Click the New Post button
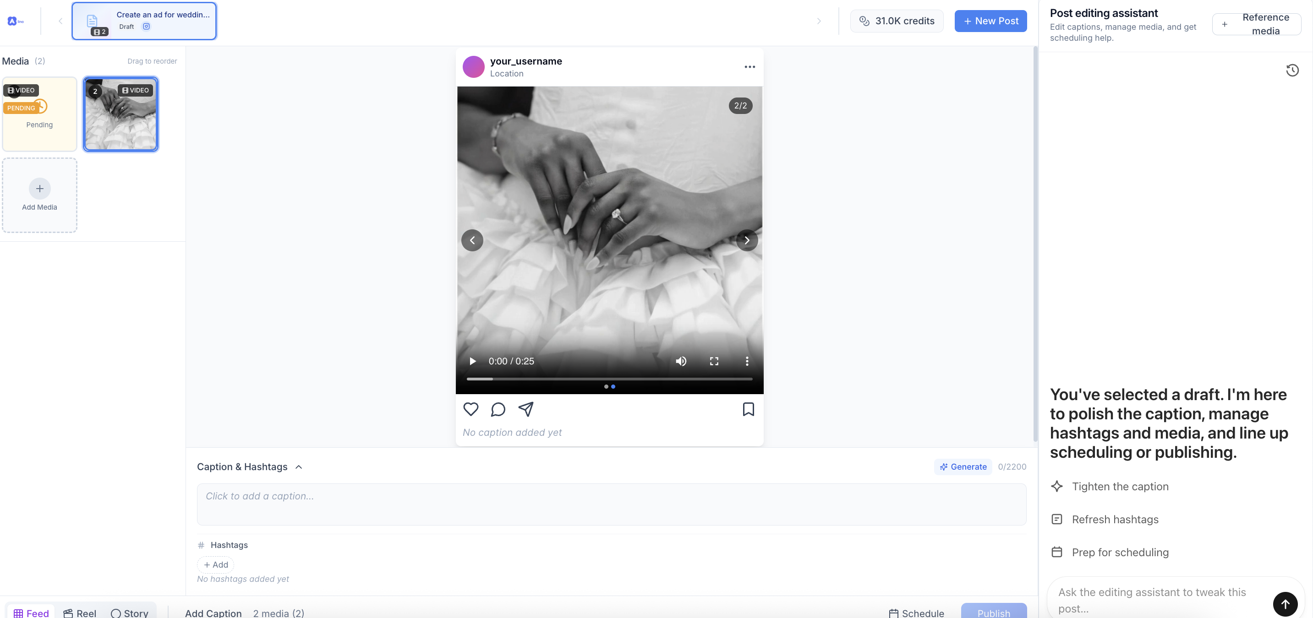This screenshot has height=618, width=1313. coord(990,21)
